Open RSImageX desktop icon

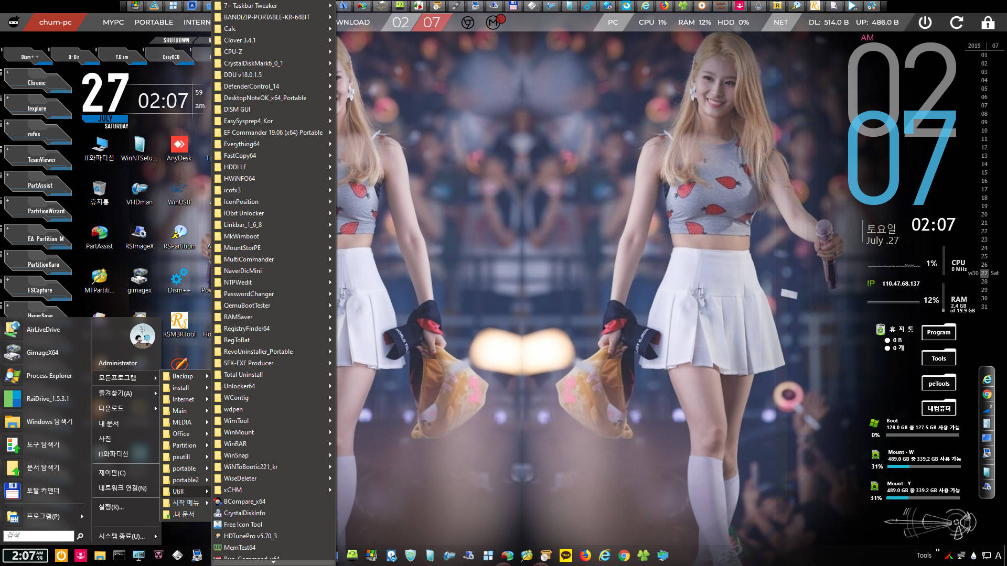(x=139, y=237)
